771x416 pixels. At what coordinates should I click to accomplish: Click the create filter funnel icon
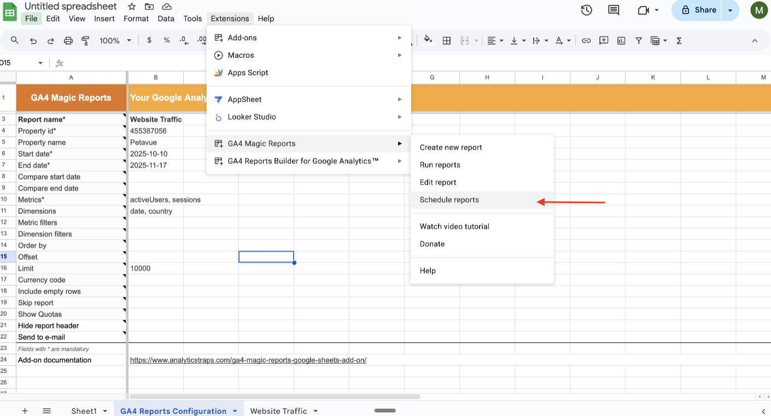(x=639, y=40)
